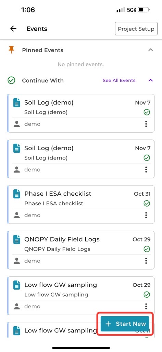The width and height of the screenshot is (162, 352).
Task: Click user icon on Low flow GW sampling card
Action: (17, 306)
